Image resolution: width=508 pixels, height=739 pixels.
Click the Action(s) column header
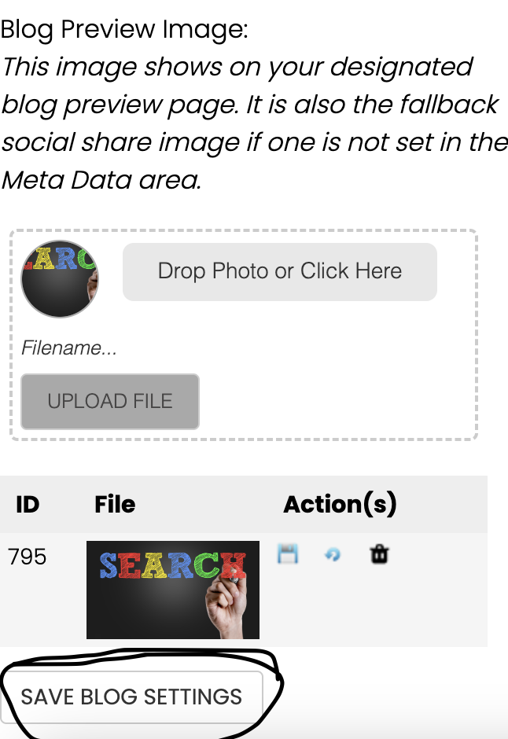click(x=340, y=505)
